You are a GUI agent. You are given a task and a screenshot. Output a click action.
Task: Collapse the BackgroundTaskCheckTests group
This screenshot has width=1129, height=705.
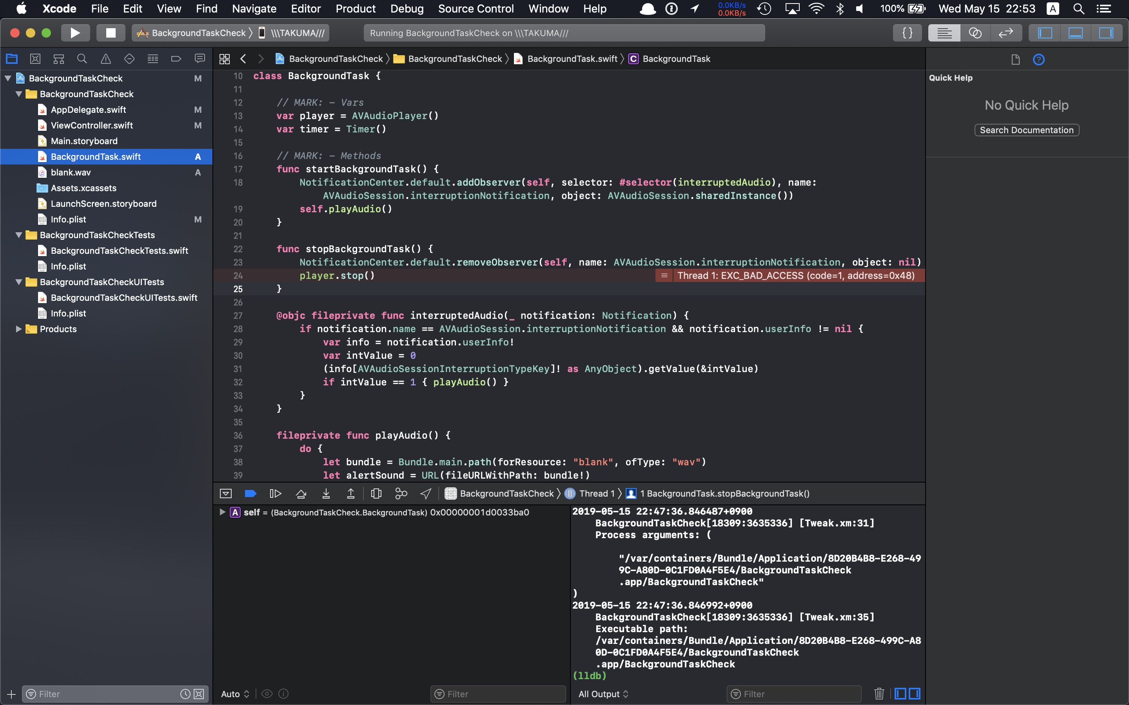[19, 235]
